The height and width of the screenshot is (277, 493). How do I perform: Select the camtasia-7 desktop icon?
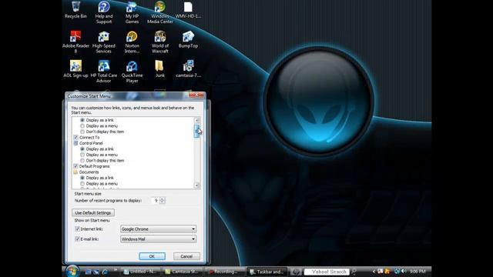coord(188,68)
